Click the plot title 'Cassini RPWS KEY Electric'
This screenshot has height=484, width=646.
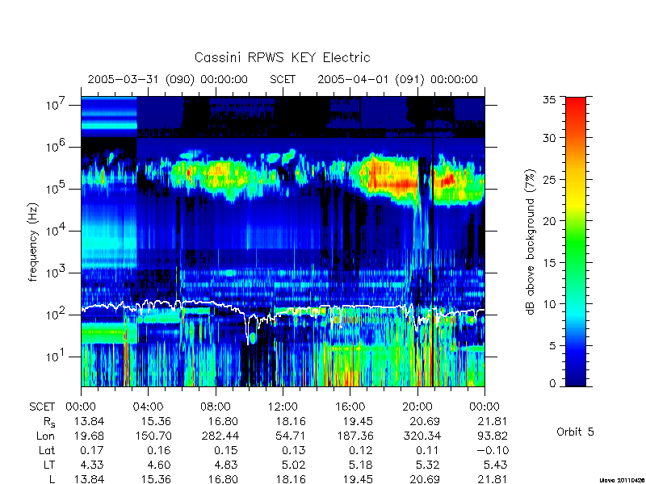pyautogui.click(x=282, y=57)
